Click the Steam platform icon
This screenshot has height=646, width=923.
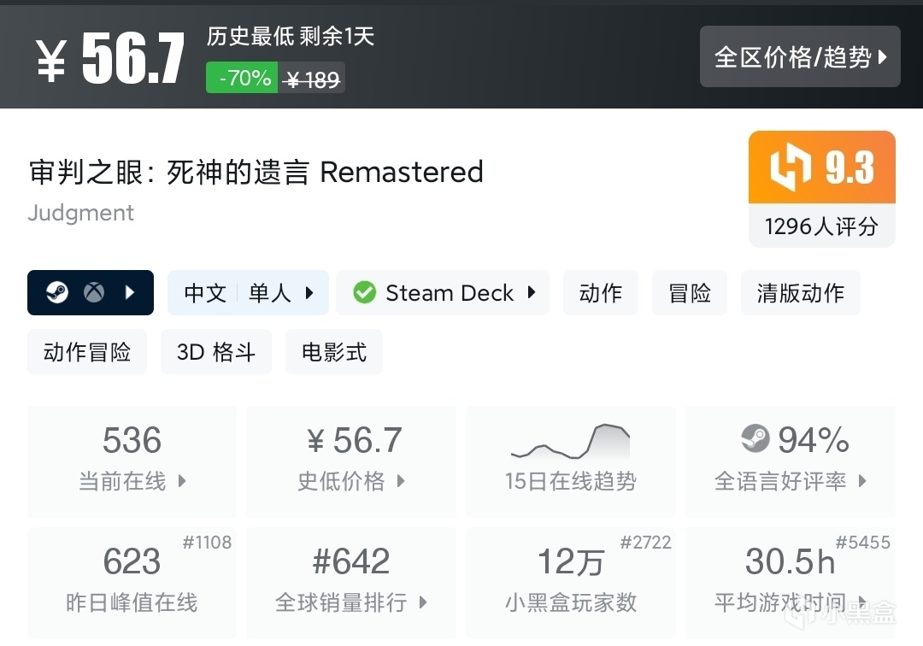(x=57, y=293)
